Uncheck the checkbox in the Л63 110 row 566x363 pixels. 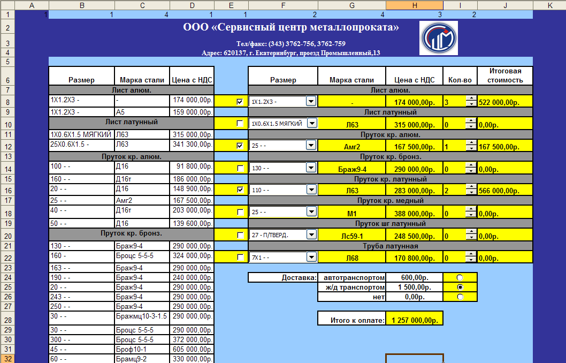240,190
